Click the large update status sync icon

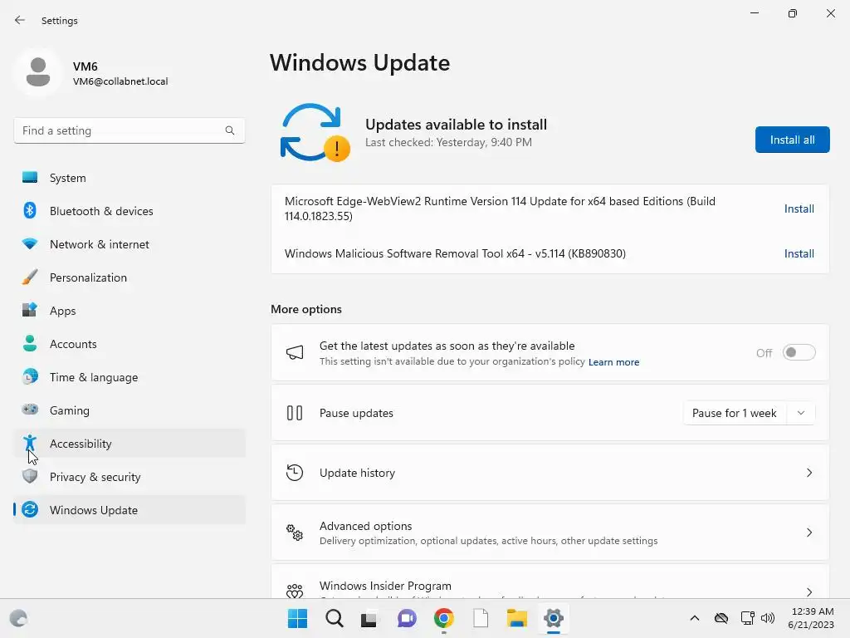[x=315, y=132]
